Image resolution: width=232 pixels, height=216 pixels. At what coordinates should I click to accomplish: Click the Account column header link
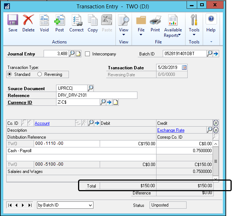pos(42,123)
